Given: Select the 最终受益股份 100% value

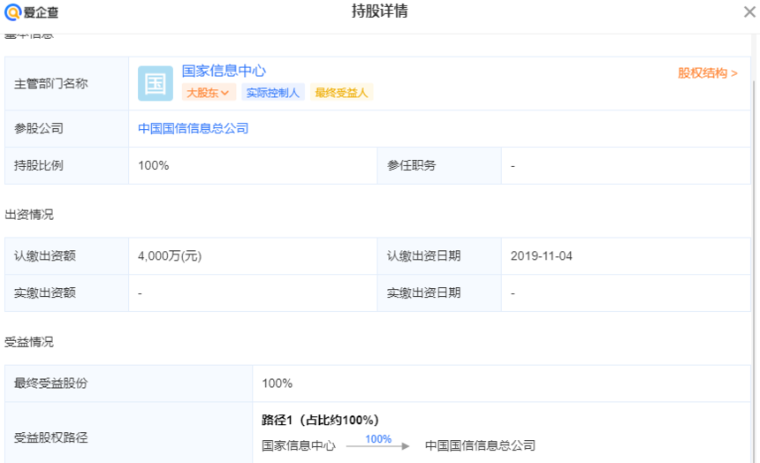Looking at the screenshot, I should click(x=277, y=383).
